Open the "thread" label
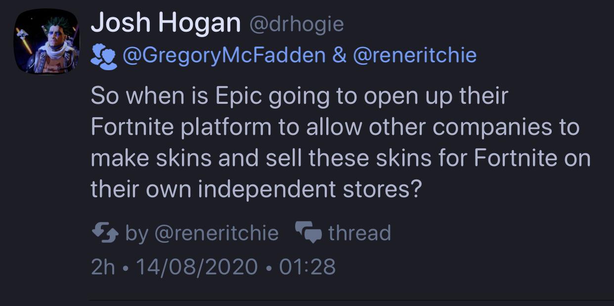Screen dimensions: 614x306 click(x=359, y=233)
